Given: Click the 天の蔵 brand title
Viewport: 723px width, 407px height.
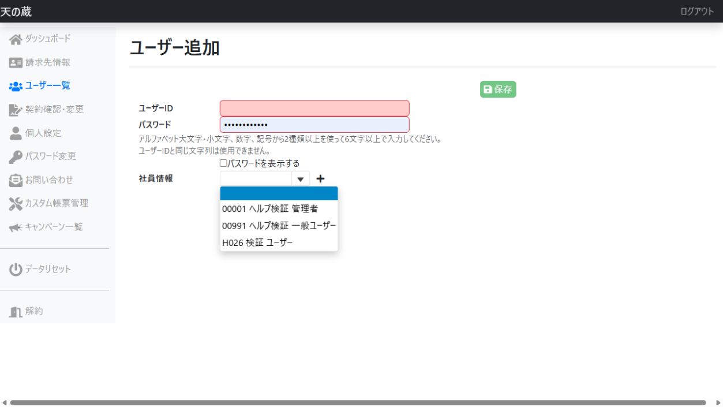Looking at the screenshot, I should (x=16, y=11).
